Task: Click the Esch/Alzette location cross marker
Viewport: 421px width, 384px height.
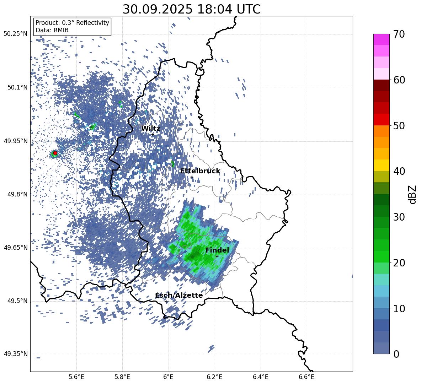Action: coord(166,301)
